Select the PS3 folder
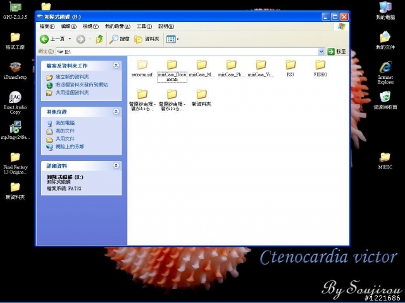The height and width of the screenshot is (303, 405). [x=290, y=68]
